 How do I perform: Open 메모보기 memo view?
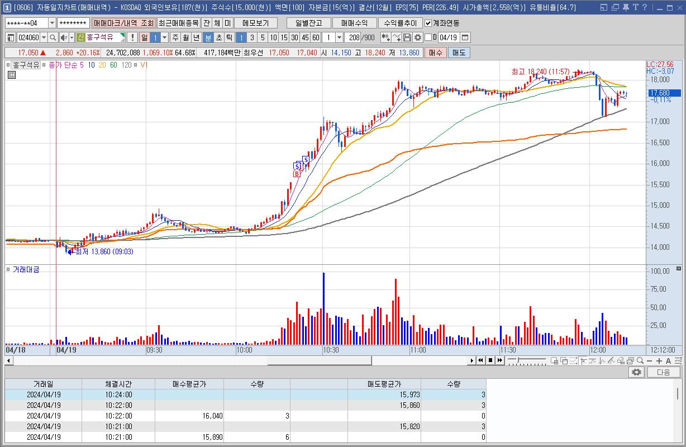tap(256, 23)
